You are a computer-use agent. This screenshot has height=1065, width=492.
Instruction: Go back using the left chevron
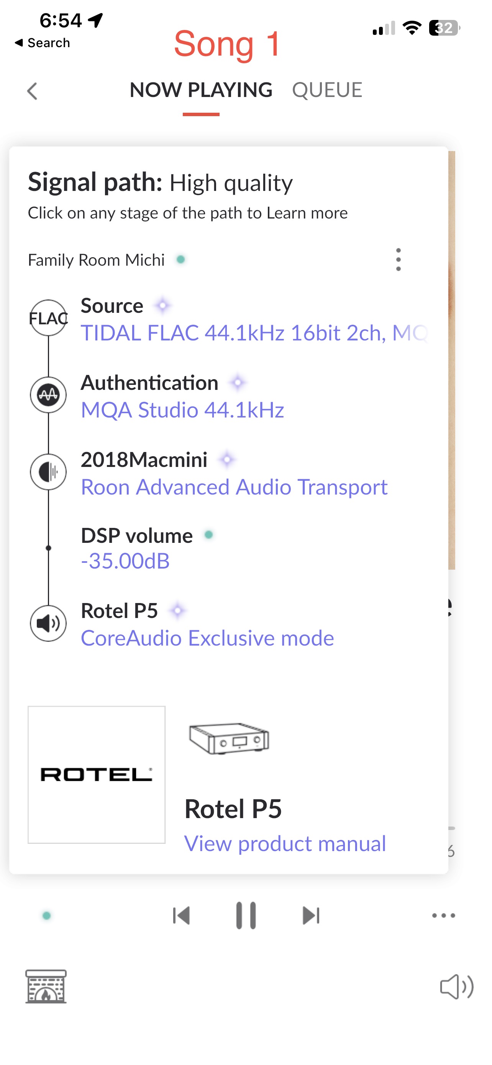coord(32,91)
